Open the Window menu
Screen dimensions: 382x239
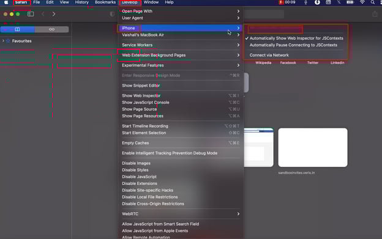(x=151, y=2)
